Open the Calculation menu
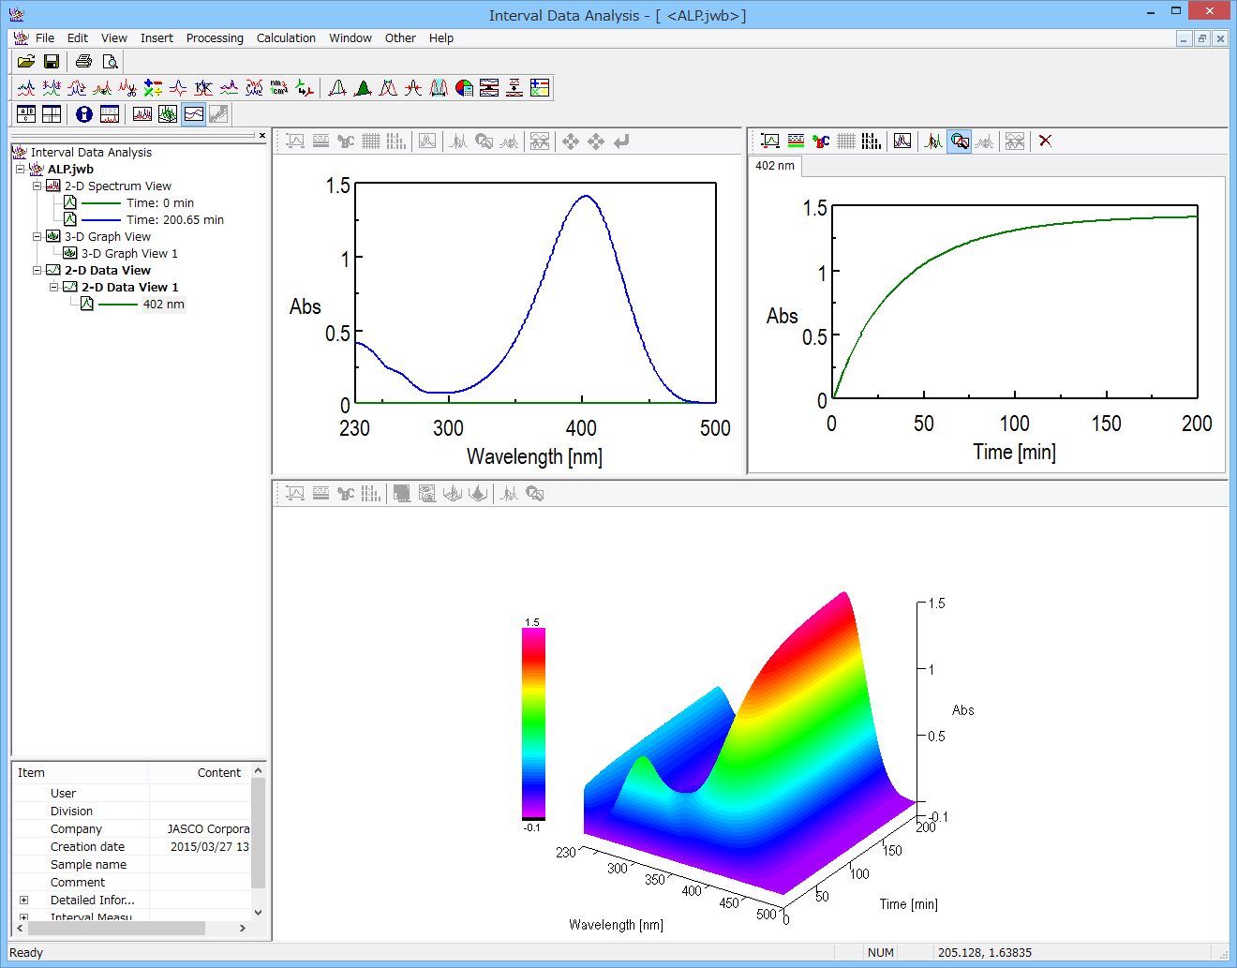 click(286, 38)
